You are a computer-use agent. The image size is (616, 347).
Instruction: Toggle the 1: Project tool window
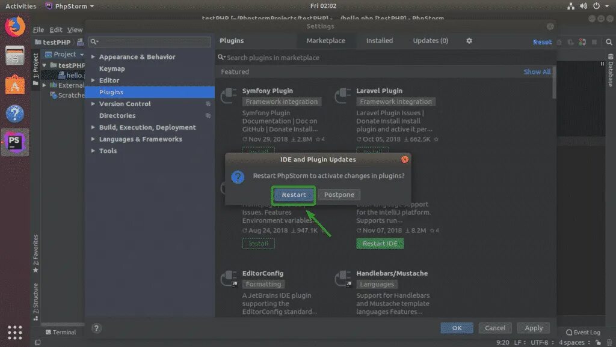click(x=35, y=70)
